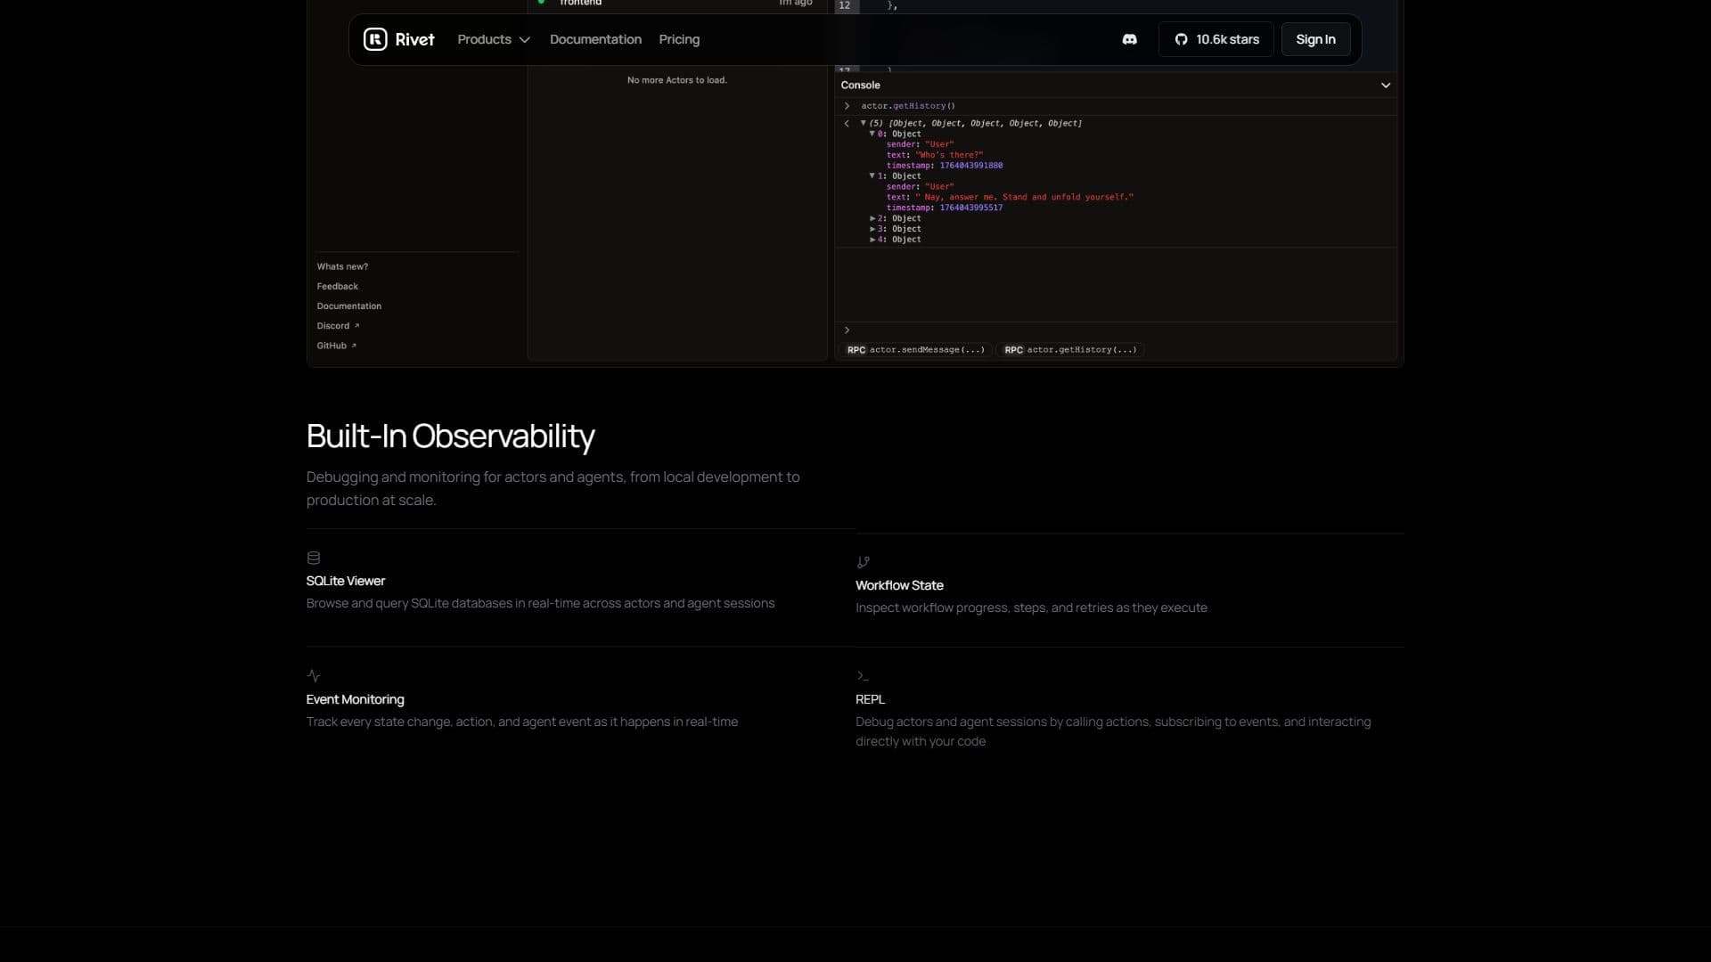Open the Feedback sidebar link
This screenshot has height=962, width=1711.
(x=337, y=286)
